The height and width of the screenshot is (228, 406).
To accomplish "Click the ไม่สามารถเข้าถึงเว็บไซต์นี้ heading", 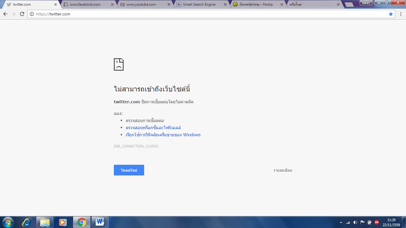I will (x=152, y=89).
